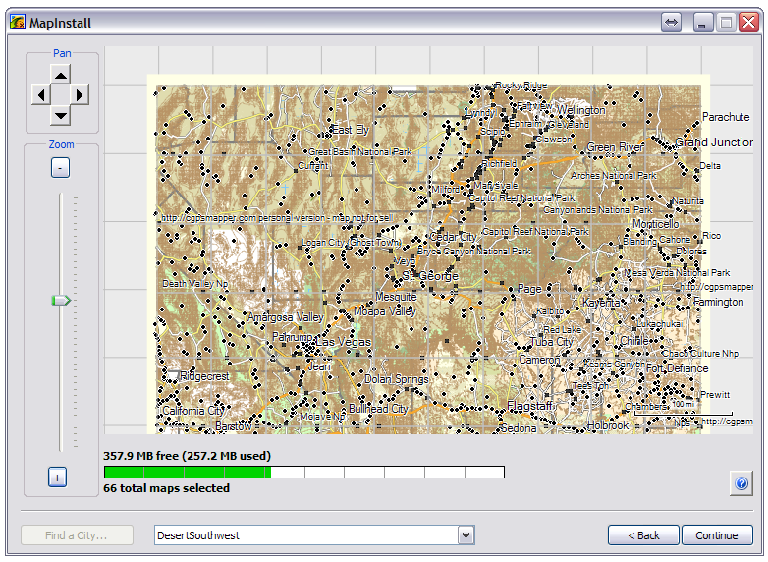Select the map tile near St George

click(x=432, y=276)
